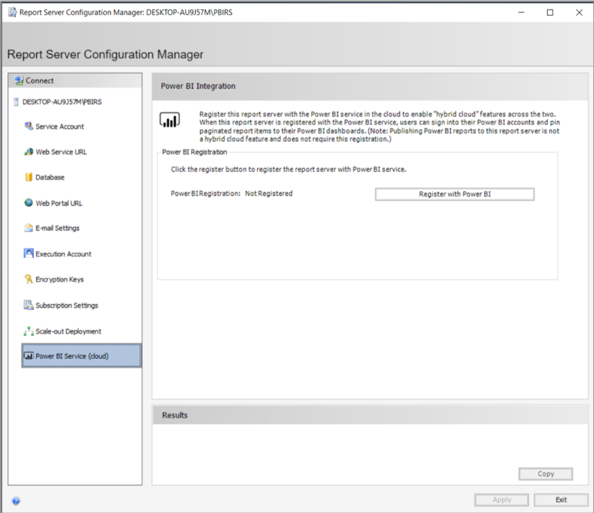Select Power BI Service (cloud) page
594x513 pixels.
(82, 355)
